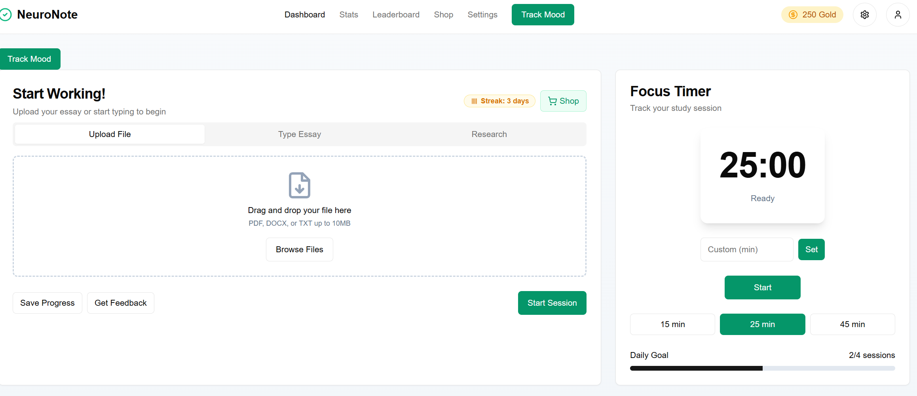This screenshot has width=917, height=396.
Task: Open settings via the gear icon
Action: pos(864,15)
